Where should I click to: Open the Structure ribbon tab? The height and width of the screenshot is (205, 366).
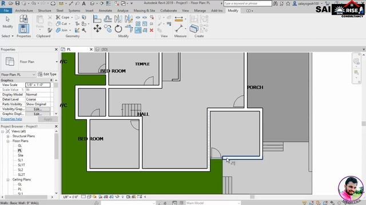click(45, 11)
